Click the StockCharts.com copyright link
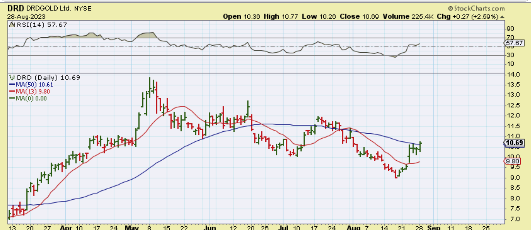This screenshot has height=230, width=531. pyautogui.click(x=476, y=9)
